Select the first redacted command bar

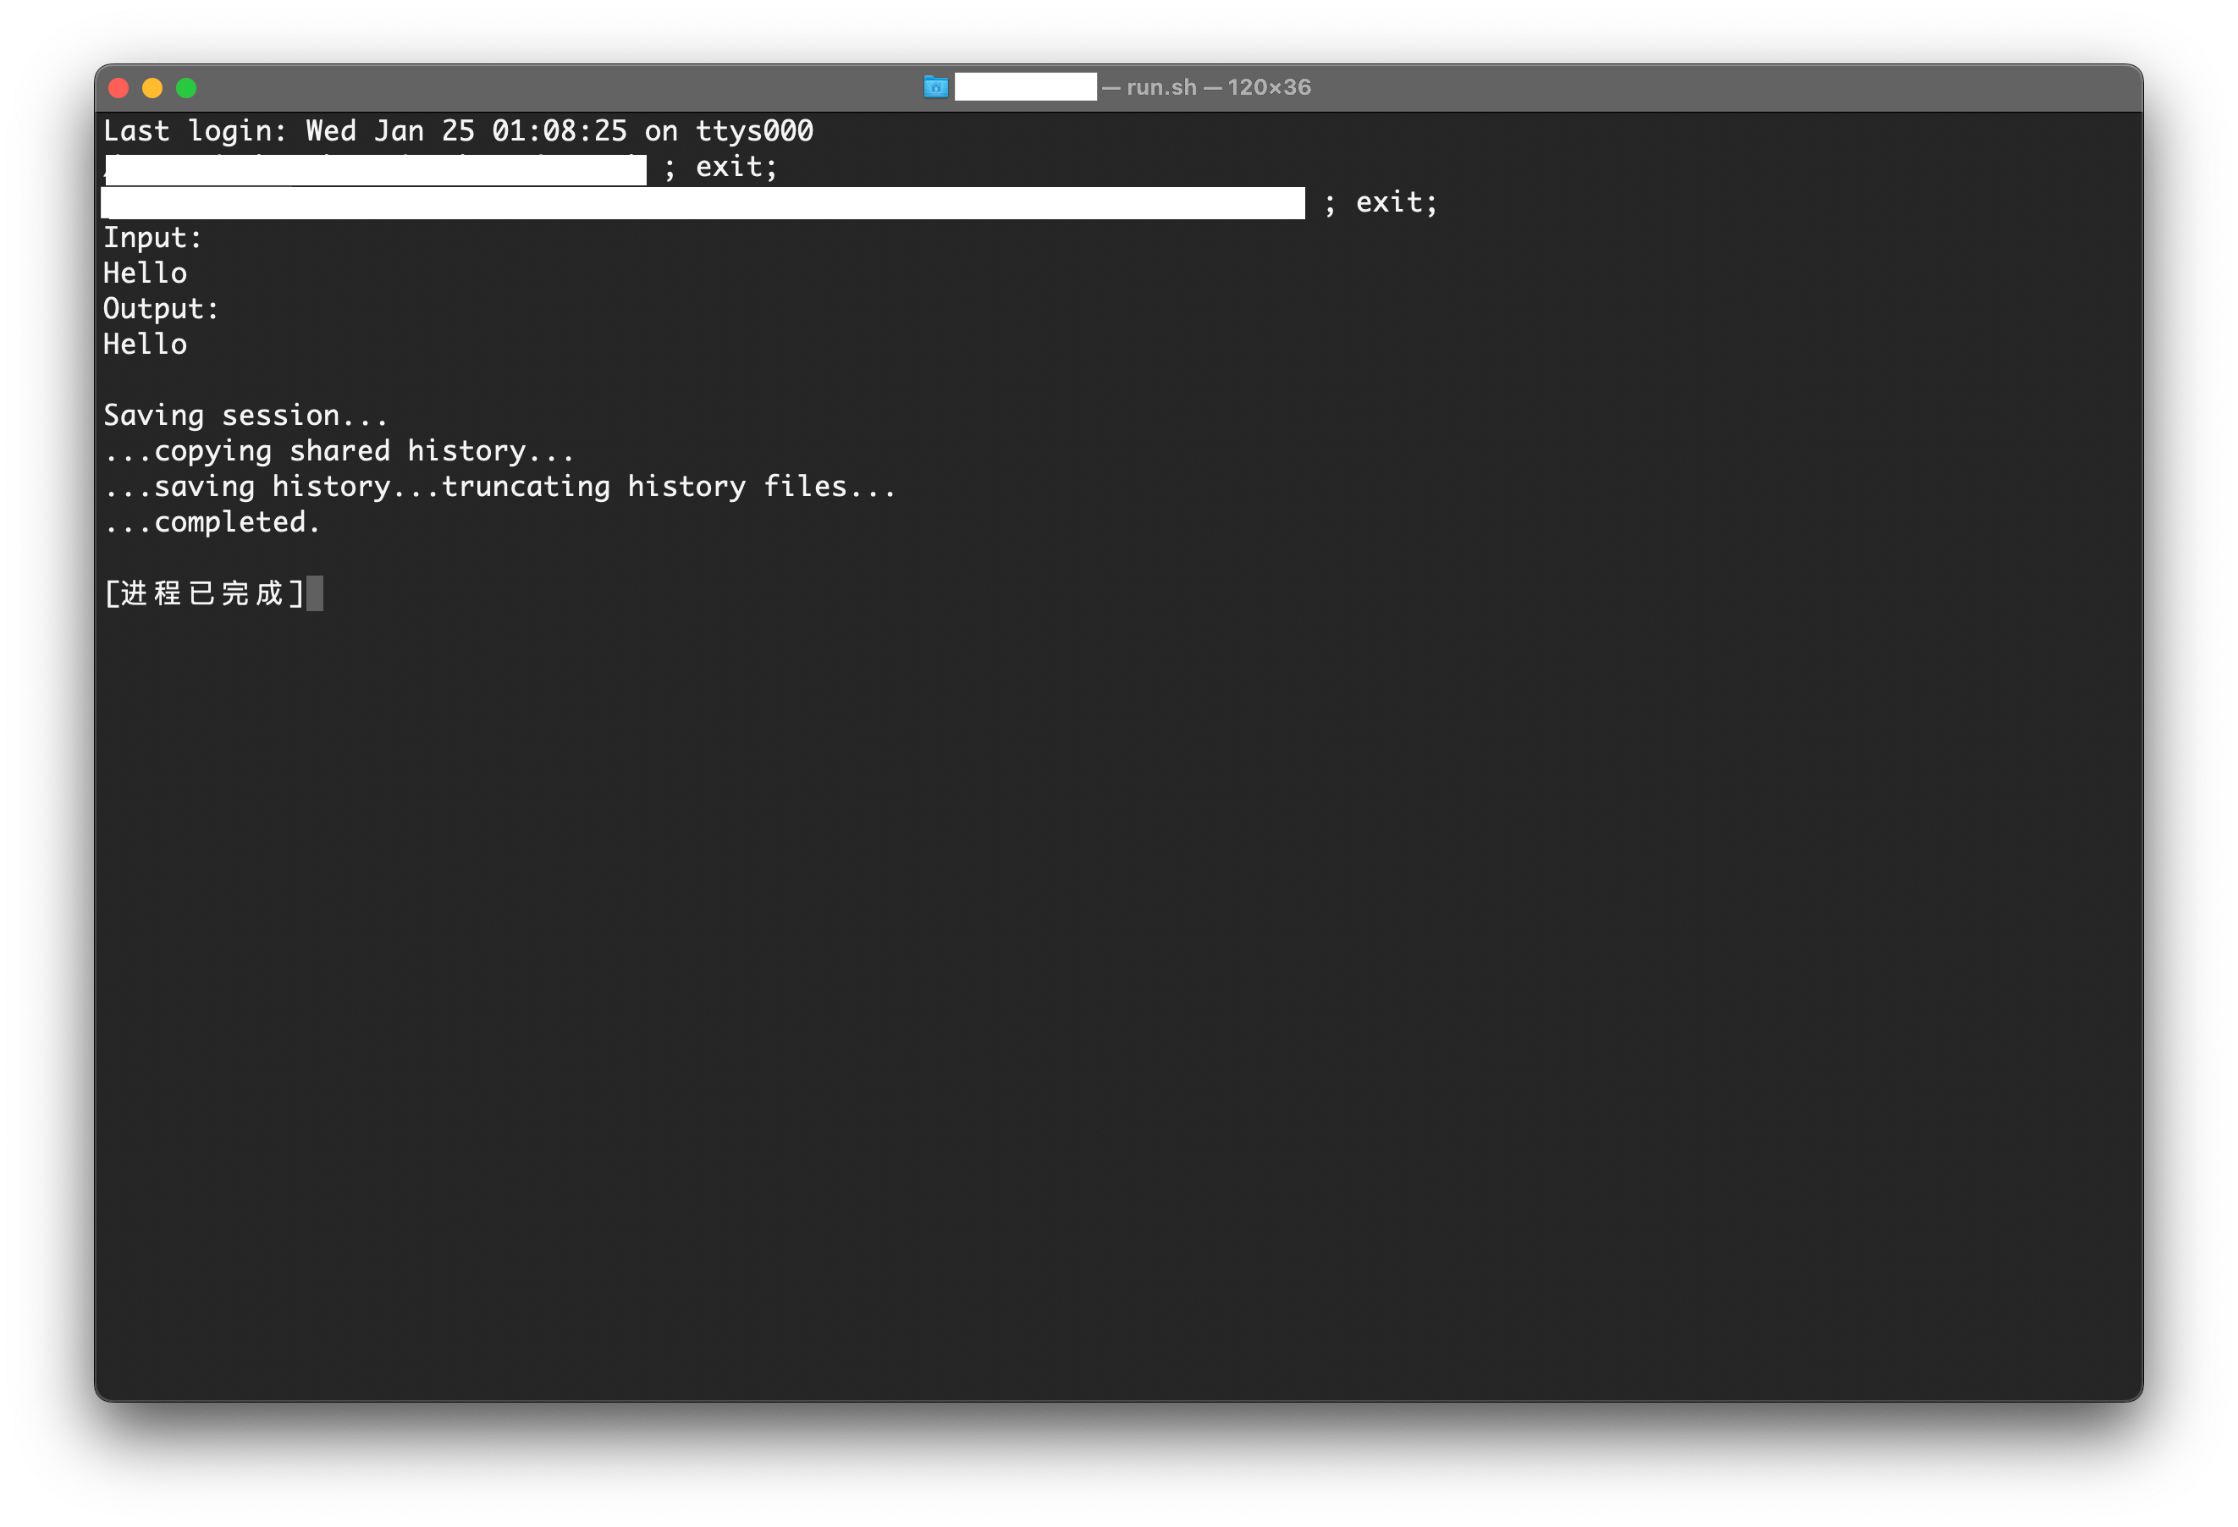(376, 168)
